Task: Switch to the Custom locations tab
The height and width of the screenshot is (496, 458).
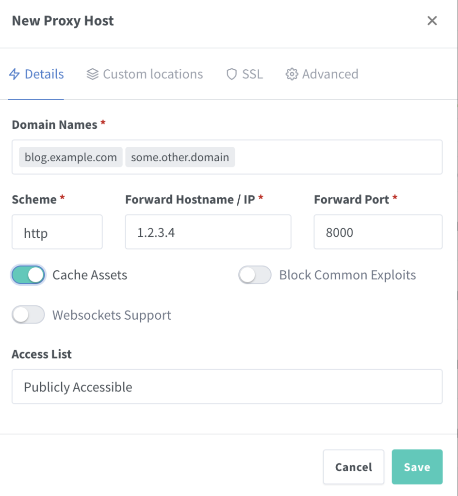Action: [x=152, y=75]
